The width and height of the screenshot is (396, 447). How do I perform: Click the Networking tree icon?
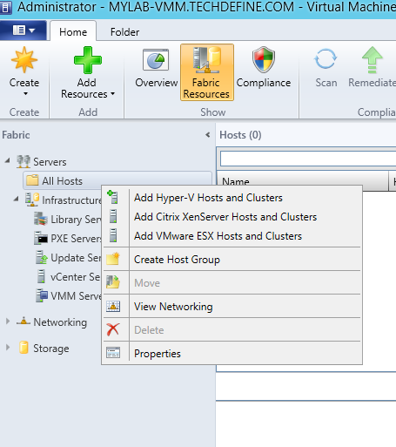23,322
